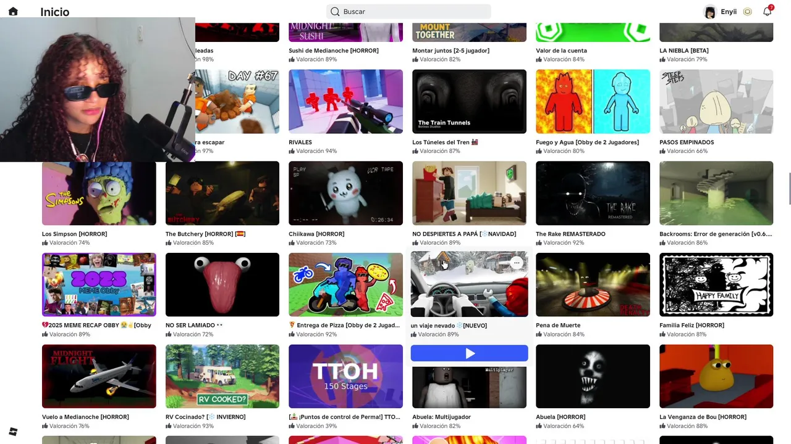Open the Fuego y Agua obby thumbnail
Image resolution: width=791 pixels, height=444 pixels.
[593, 101]
